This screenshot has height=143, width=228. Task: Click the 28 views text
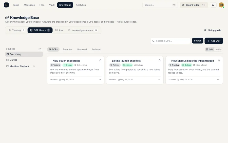pyautogui.click(x=53, y=80)
